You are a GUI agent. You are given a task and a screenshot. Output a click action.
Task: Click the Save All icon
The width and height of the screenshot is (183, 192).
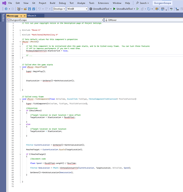click(34, 9)
